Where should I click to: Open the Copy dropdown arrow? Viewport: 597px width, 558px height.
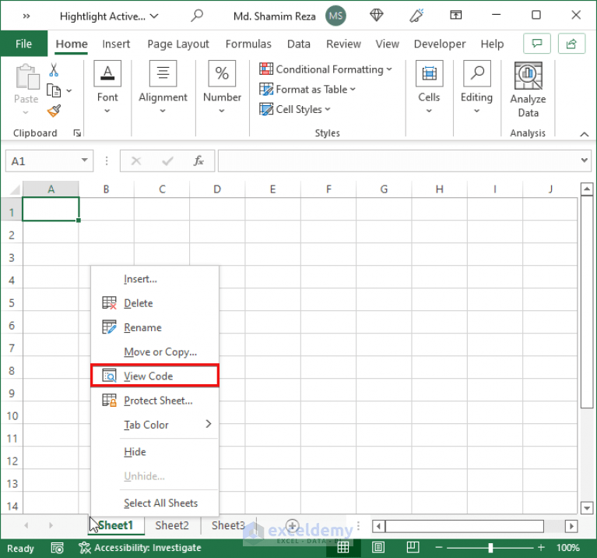pos(69,90)
